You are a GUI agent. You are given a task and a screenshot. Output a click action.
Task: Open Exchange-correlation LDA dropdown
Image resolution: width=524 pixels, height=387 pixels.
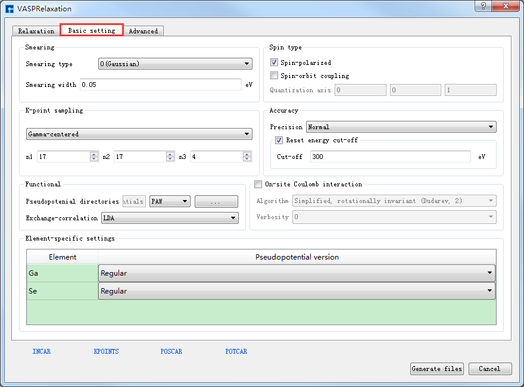point(170,219)
